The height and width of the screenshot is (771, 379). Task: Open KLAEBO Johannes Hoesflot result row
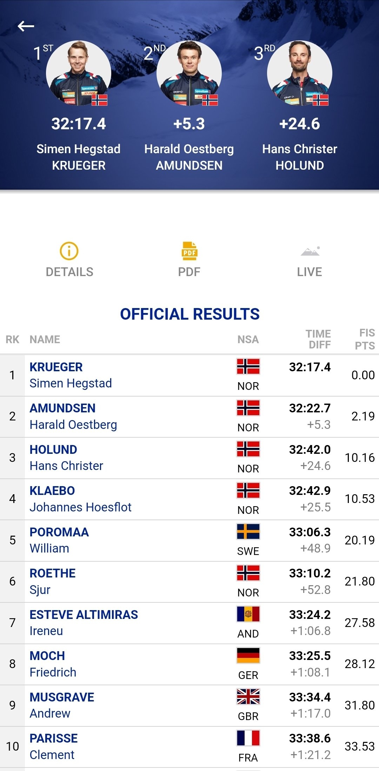tap(189, 499)
